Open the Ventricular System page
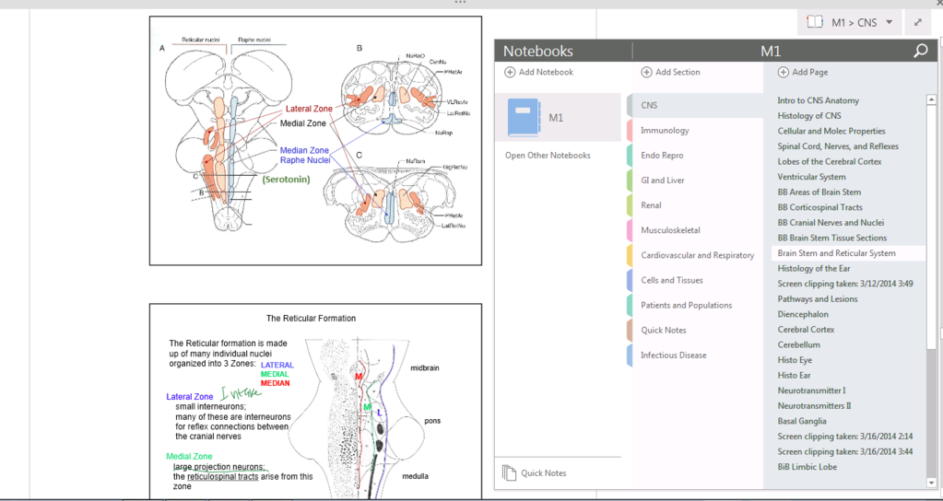 click(811, 177)
